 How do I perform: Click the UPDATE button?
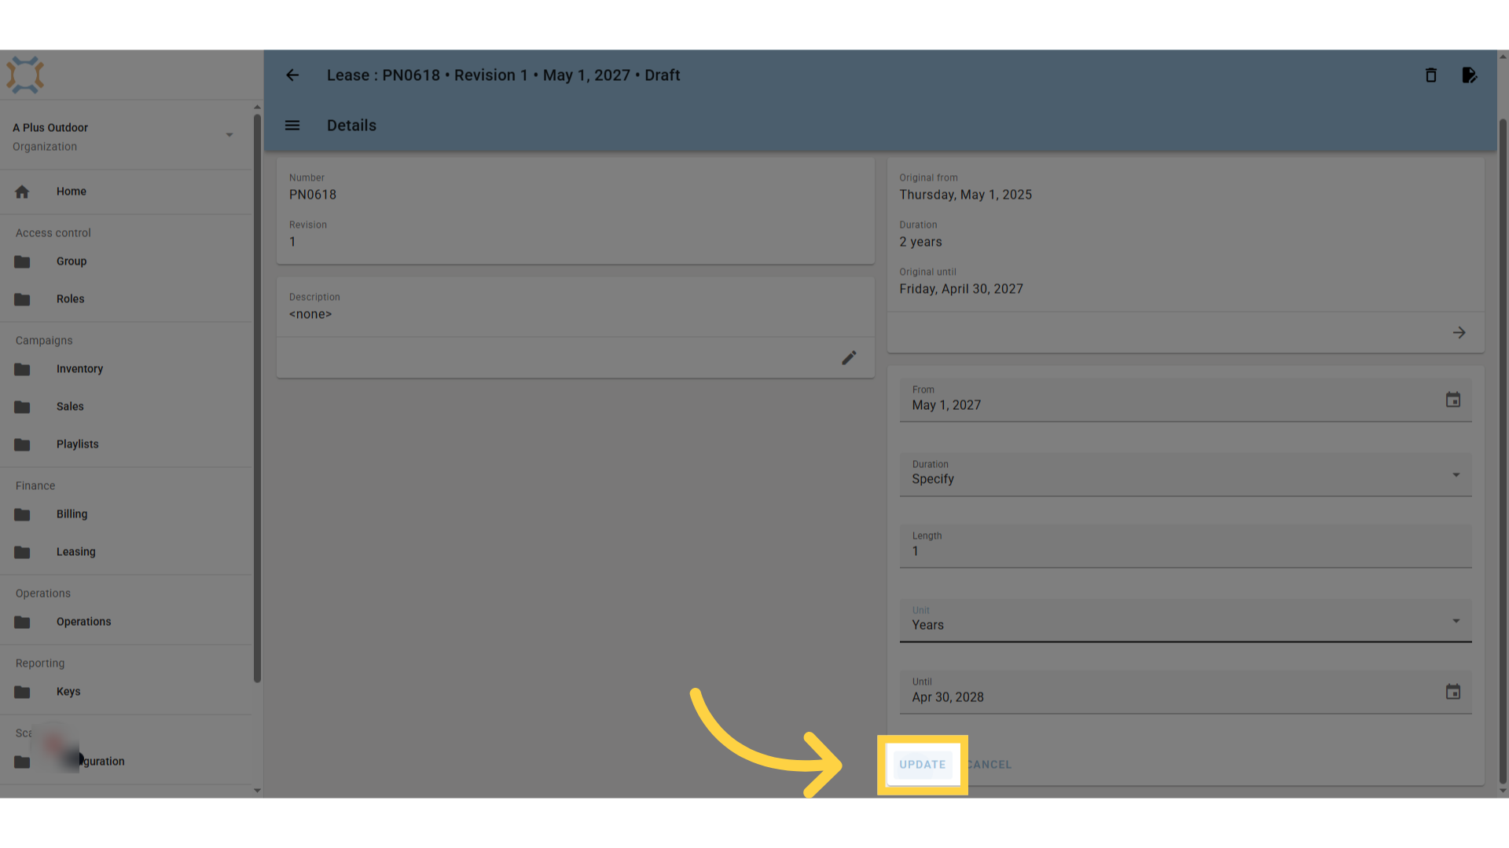point(923,765)
